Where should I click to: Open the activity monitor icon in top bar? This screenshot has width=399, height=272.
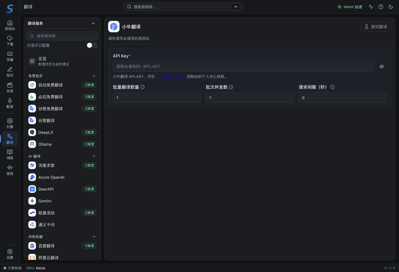pyautogui.click(x=371, y=7)
